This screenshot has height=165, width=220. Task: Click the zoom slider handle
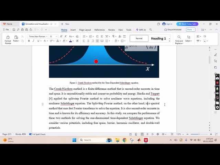(x=199, y=134)
